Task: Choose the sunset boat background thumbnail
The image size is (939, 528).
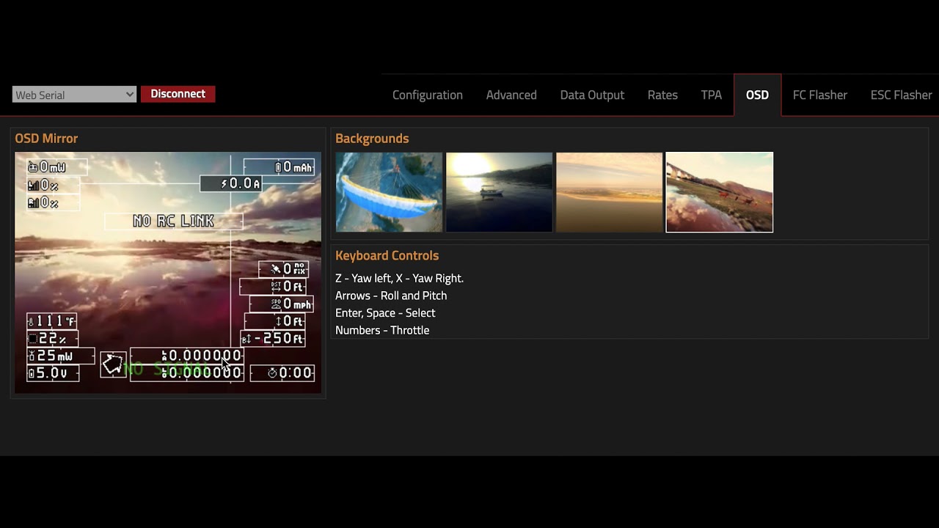Action: 499,192
